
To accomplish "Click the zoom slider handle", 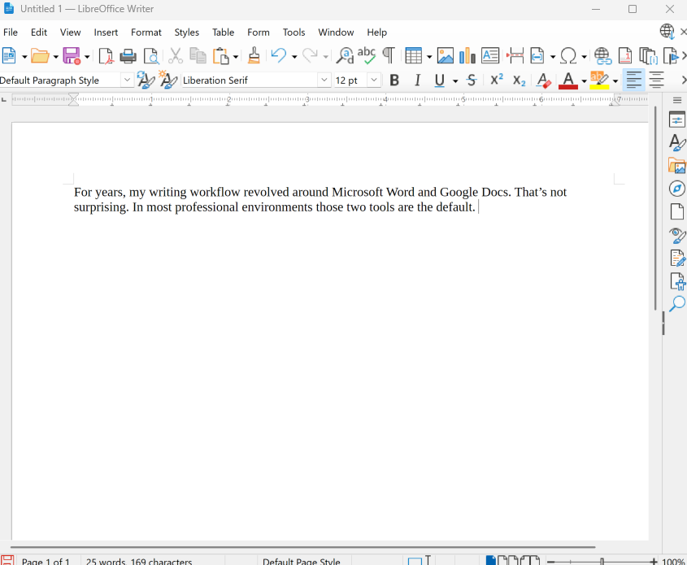I will coord(602,562).
